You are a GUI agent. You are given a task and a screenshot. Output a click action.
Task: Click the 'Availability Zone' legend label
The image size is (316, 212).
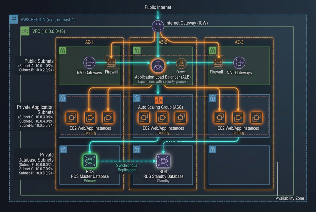[290, 198]
